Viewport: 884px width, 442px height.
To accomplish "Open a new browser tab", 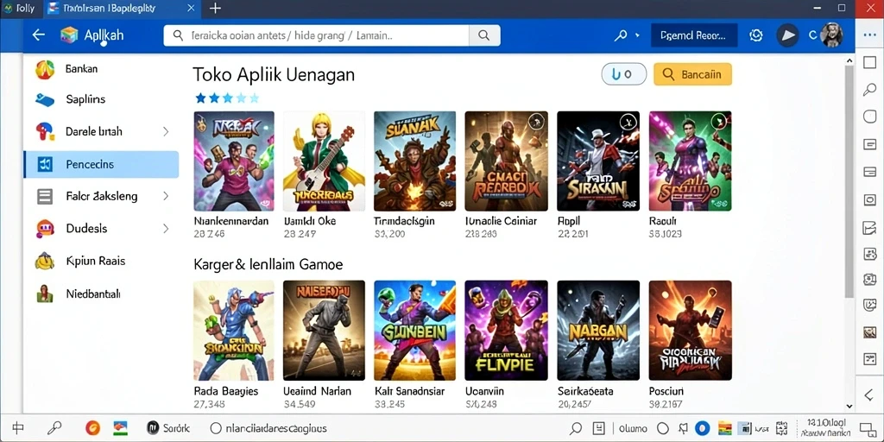I will click(215, 8).
